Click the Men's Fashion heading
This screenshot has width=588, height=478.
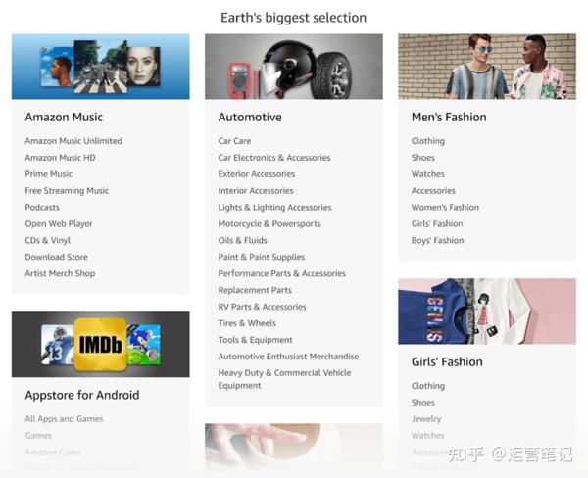tap(449, 117)
